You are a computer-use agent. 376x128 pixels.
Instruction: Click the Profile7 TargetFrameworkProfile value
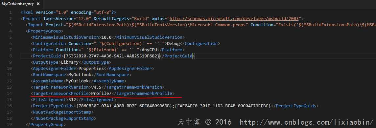(x=101, y=93)
